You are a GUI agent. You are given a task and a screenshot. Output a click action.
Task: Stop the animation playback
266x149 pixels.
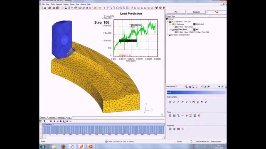click(61, 121)
